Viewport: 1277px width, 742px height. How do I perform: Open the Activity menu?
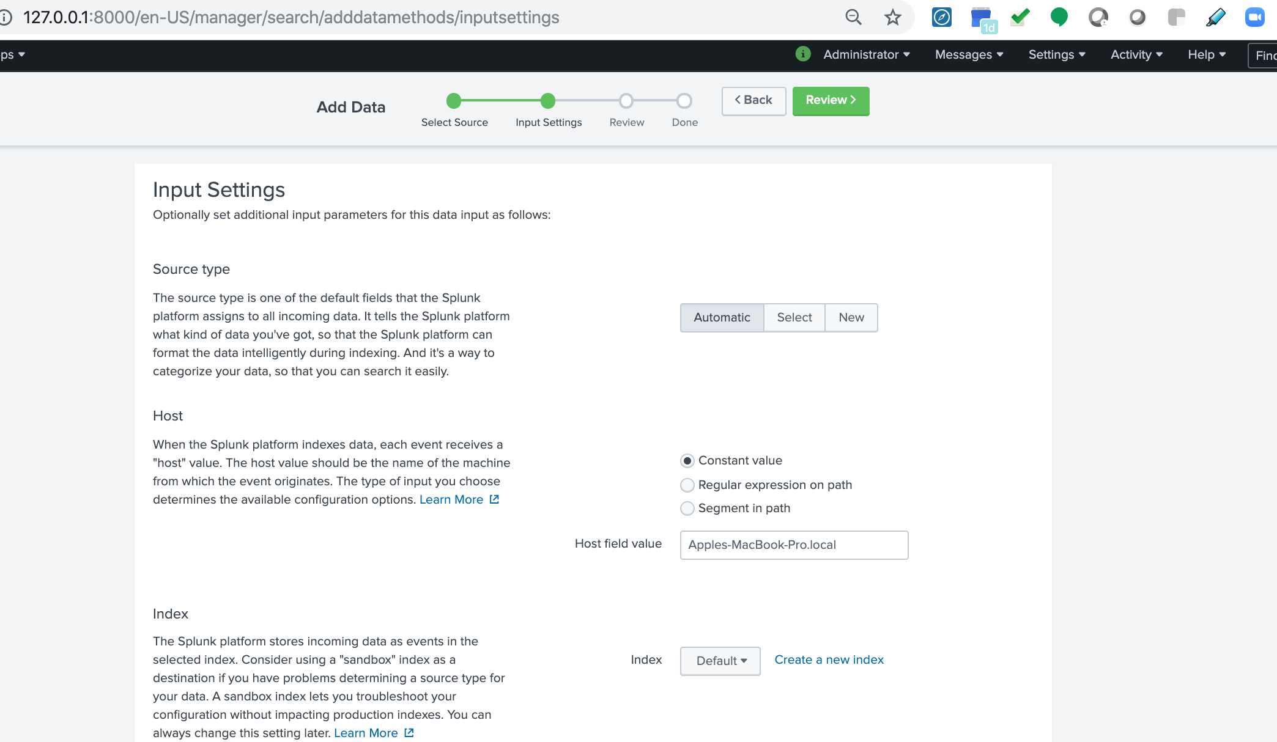click(x=1136, y=54)
